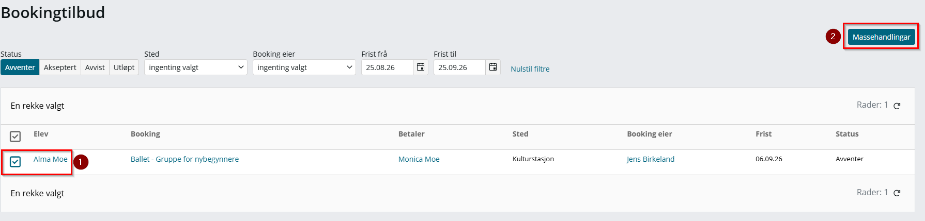Expand the Sted dropdown
Viewport: 925px width, 221px height.
pos(196,67)
